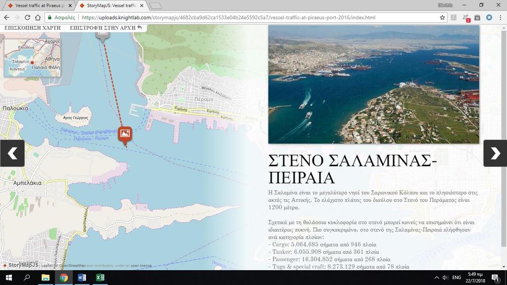Click the browser back arrow

[6, 17]
